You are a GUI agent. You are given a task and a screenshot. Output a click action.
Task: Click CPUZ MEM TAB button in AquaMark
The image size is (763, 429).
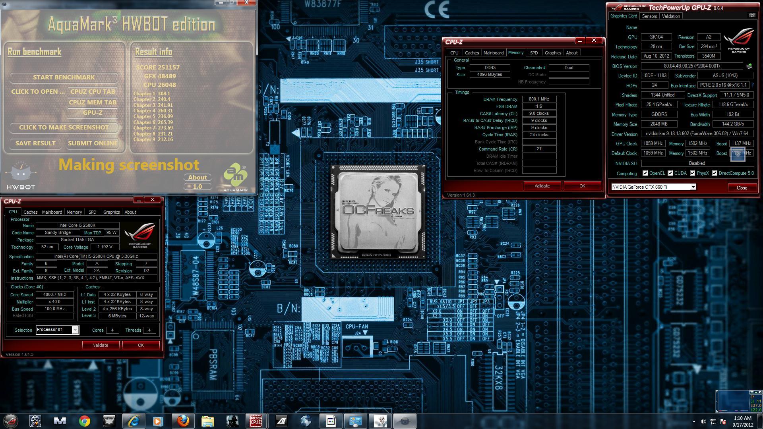93,102
